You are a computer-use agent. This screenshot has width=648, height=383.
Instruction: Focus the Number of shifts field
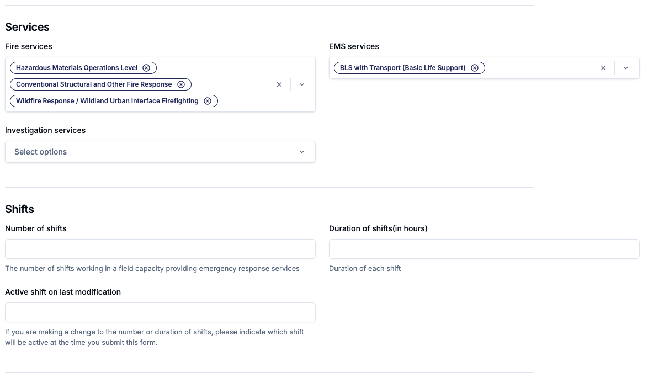coord(160,249)
